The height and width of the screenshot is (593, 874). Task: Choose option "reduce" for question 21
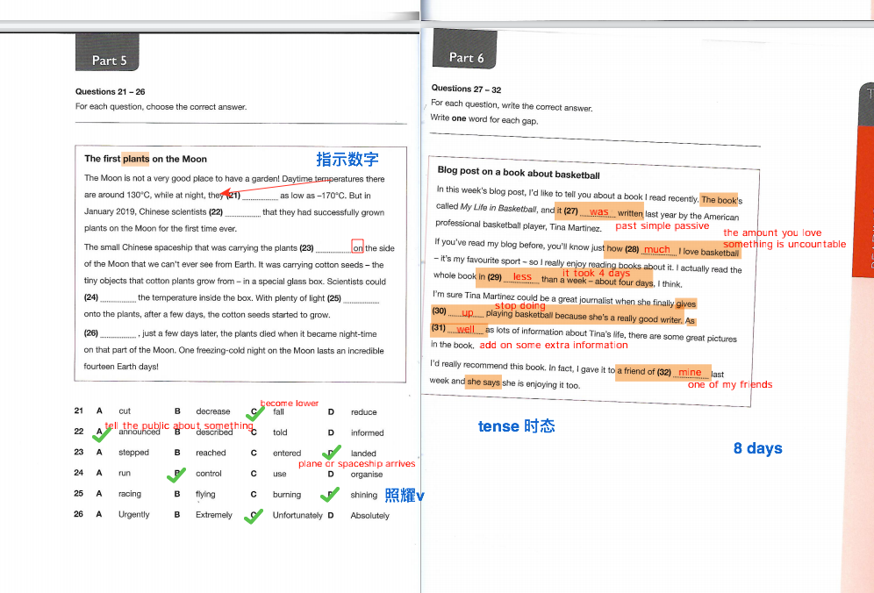pyautogui.click(x=363, y=412)
